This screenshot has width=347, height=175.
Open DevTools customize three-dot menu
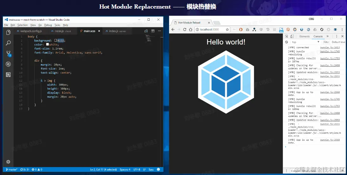(x=337, y=36)
